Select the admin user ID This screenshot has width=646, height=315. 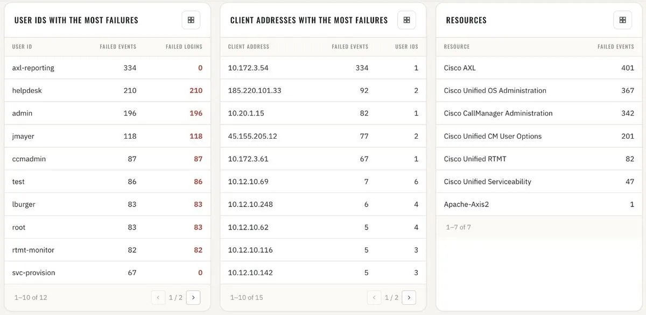pos(22,113)
